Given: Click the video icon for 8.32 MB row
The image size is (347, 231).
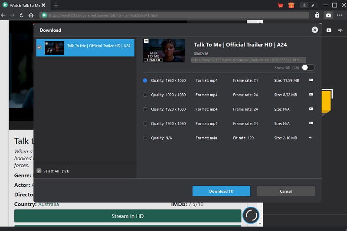Looking at the screenshot, I should [x=311, y=94].
